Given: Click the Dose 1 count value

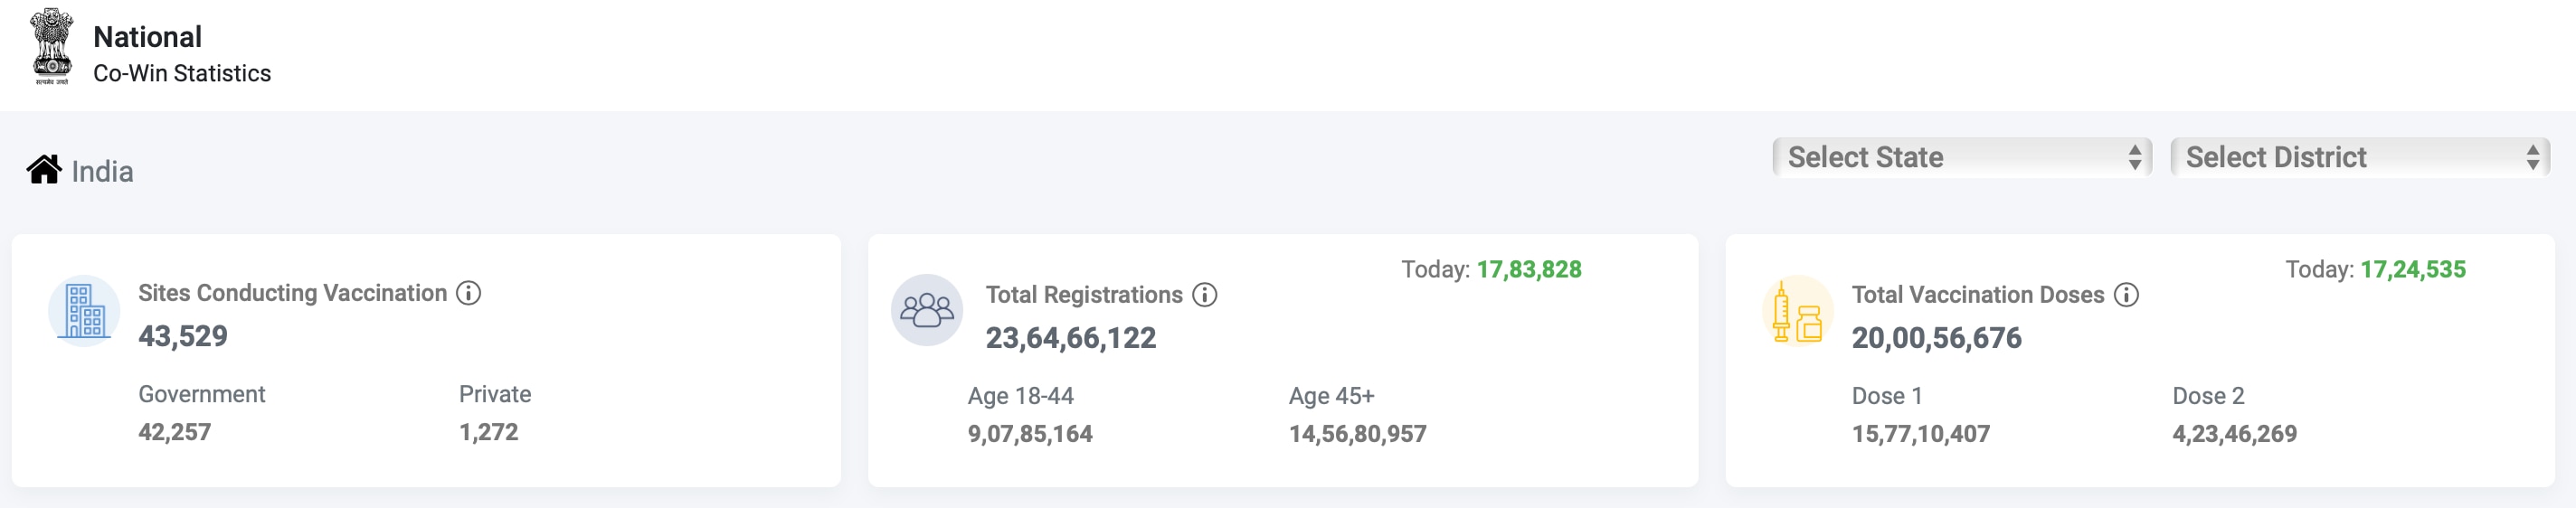Looking at the screenshot, I should 1920,434.
